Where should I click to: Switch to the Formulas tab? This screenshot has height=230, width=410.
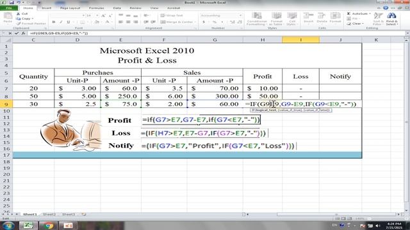[x=97, y=8]
